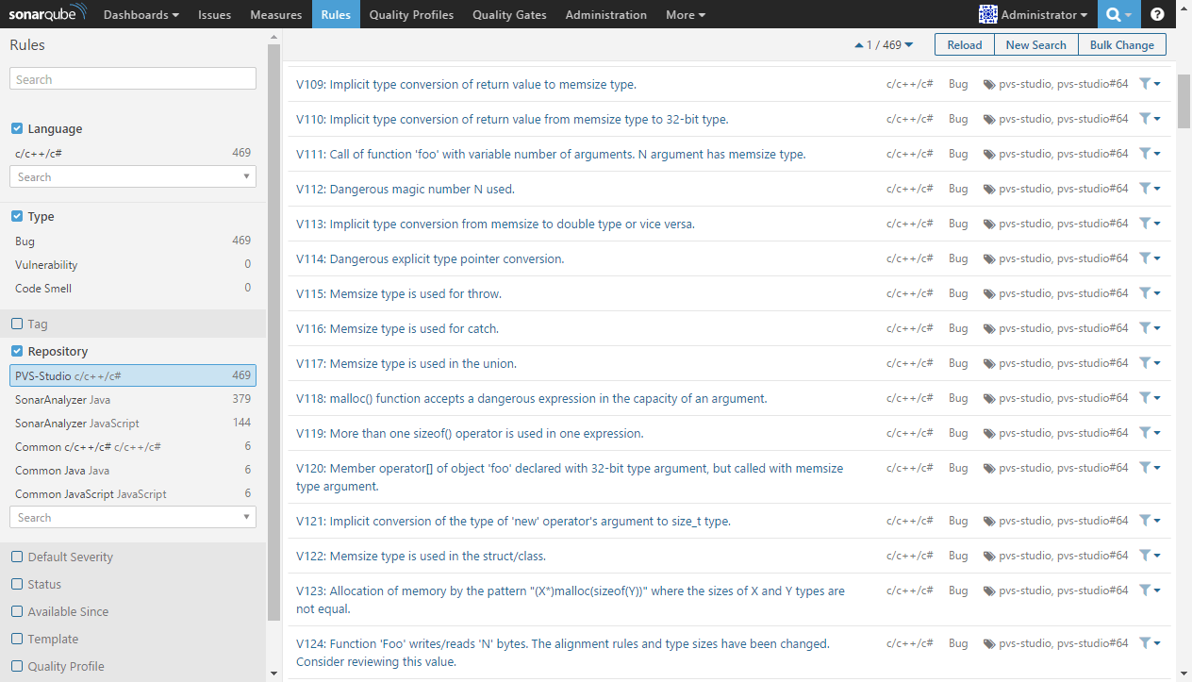
Task: Click the up arrow beside 1 / 469
Action: click(858, 45)
